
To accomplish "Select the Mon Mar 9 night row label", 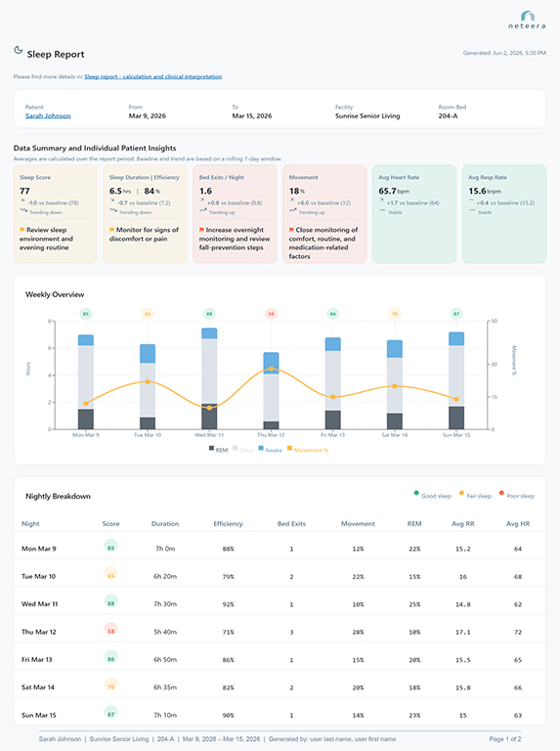I will (39, 549).
